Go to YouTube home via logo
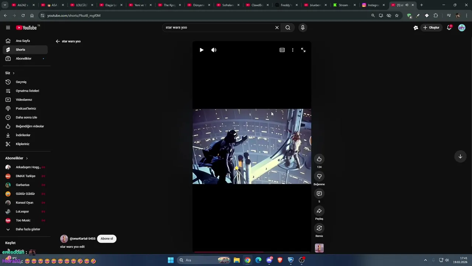The image size is (472, 266). pos(27,28)
